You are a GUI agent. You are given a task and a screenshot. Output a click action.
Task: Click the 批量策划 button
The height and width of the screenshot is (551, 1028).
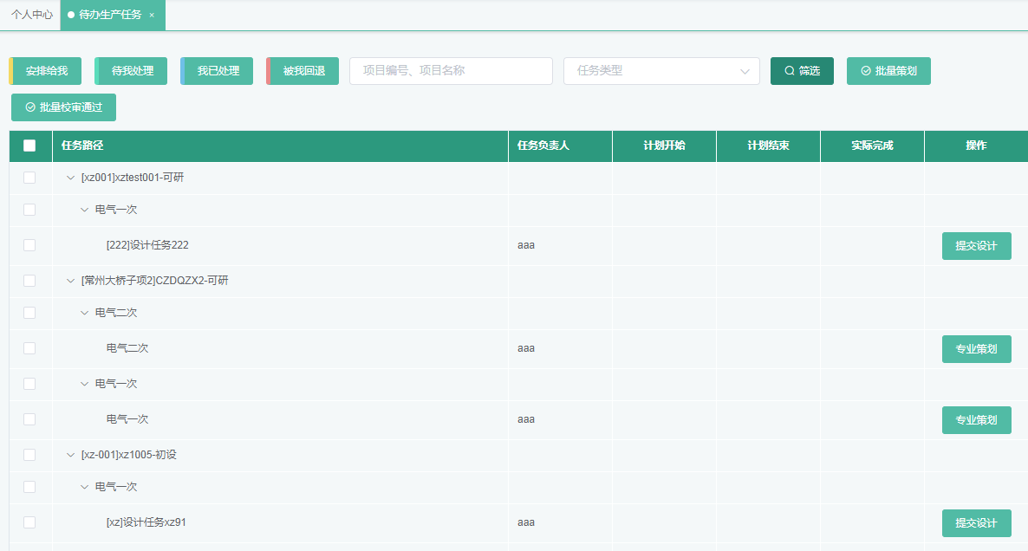tap(888, 71)
